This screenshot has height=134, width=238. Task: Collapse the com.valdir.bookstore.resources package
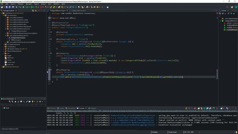point(6,29)
